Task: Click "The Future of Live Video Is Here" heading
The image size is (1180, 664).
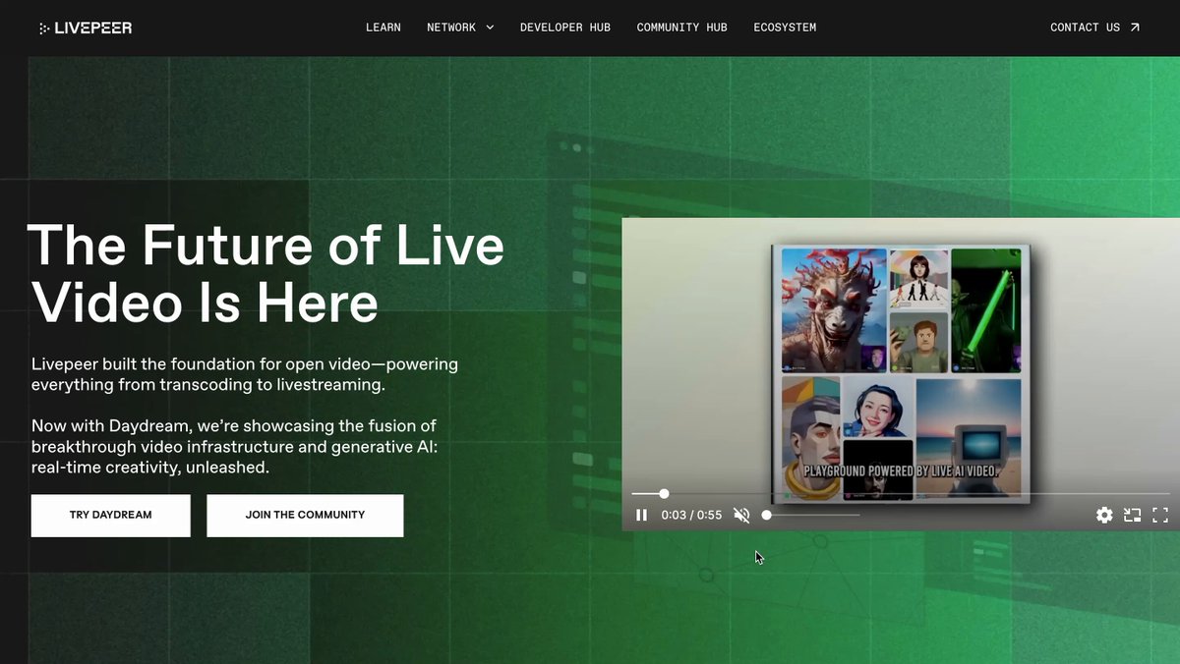Action: pyautogui.click(x=265, y=273)
